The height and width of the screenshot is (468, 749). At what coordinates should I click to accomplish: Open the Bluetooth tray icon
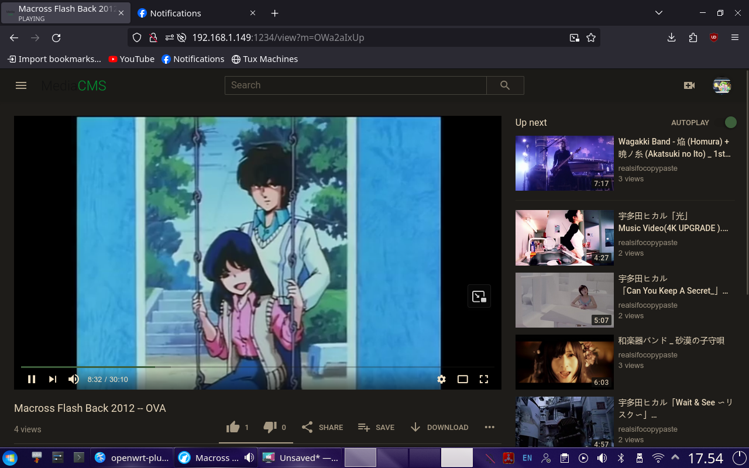pos(621,458)
